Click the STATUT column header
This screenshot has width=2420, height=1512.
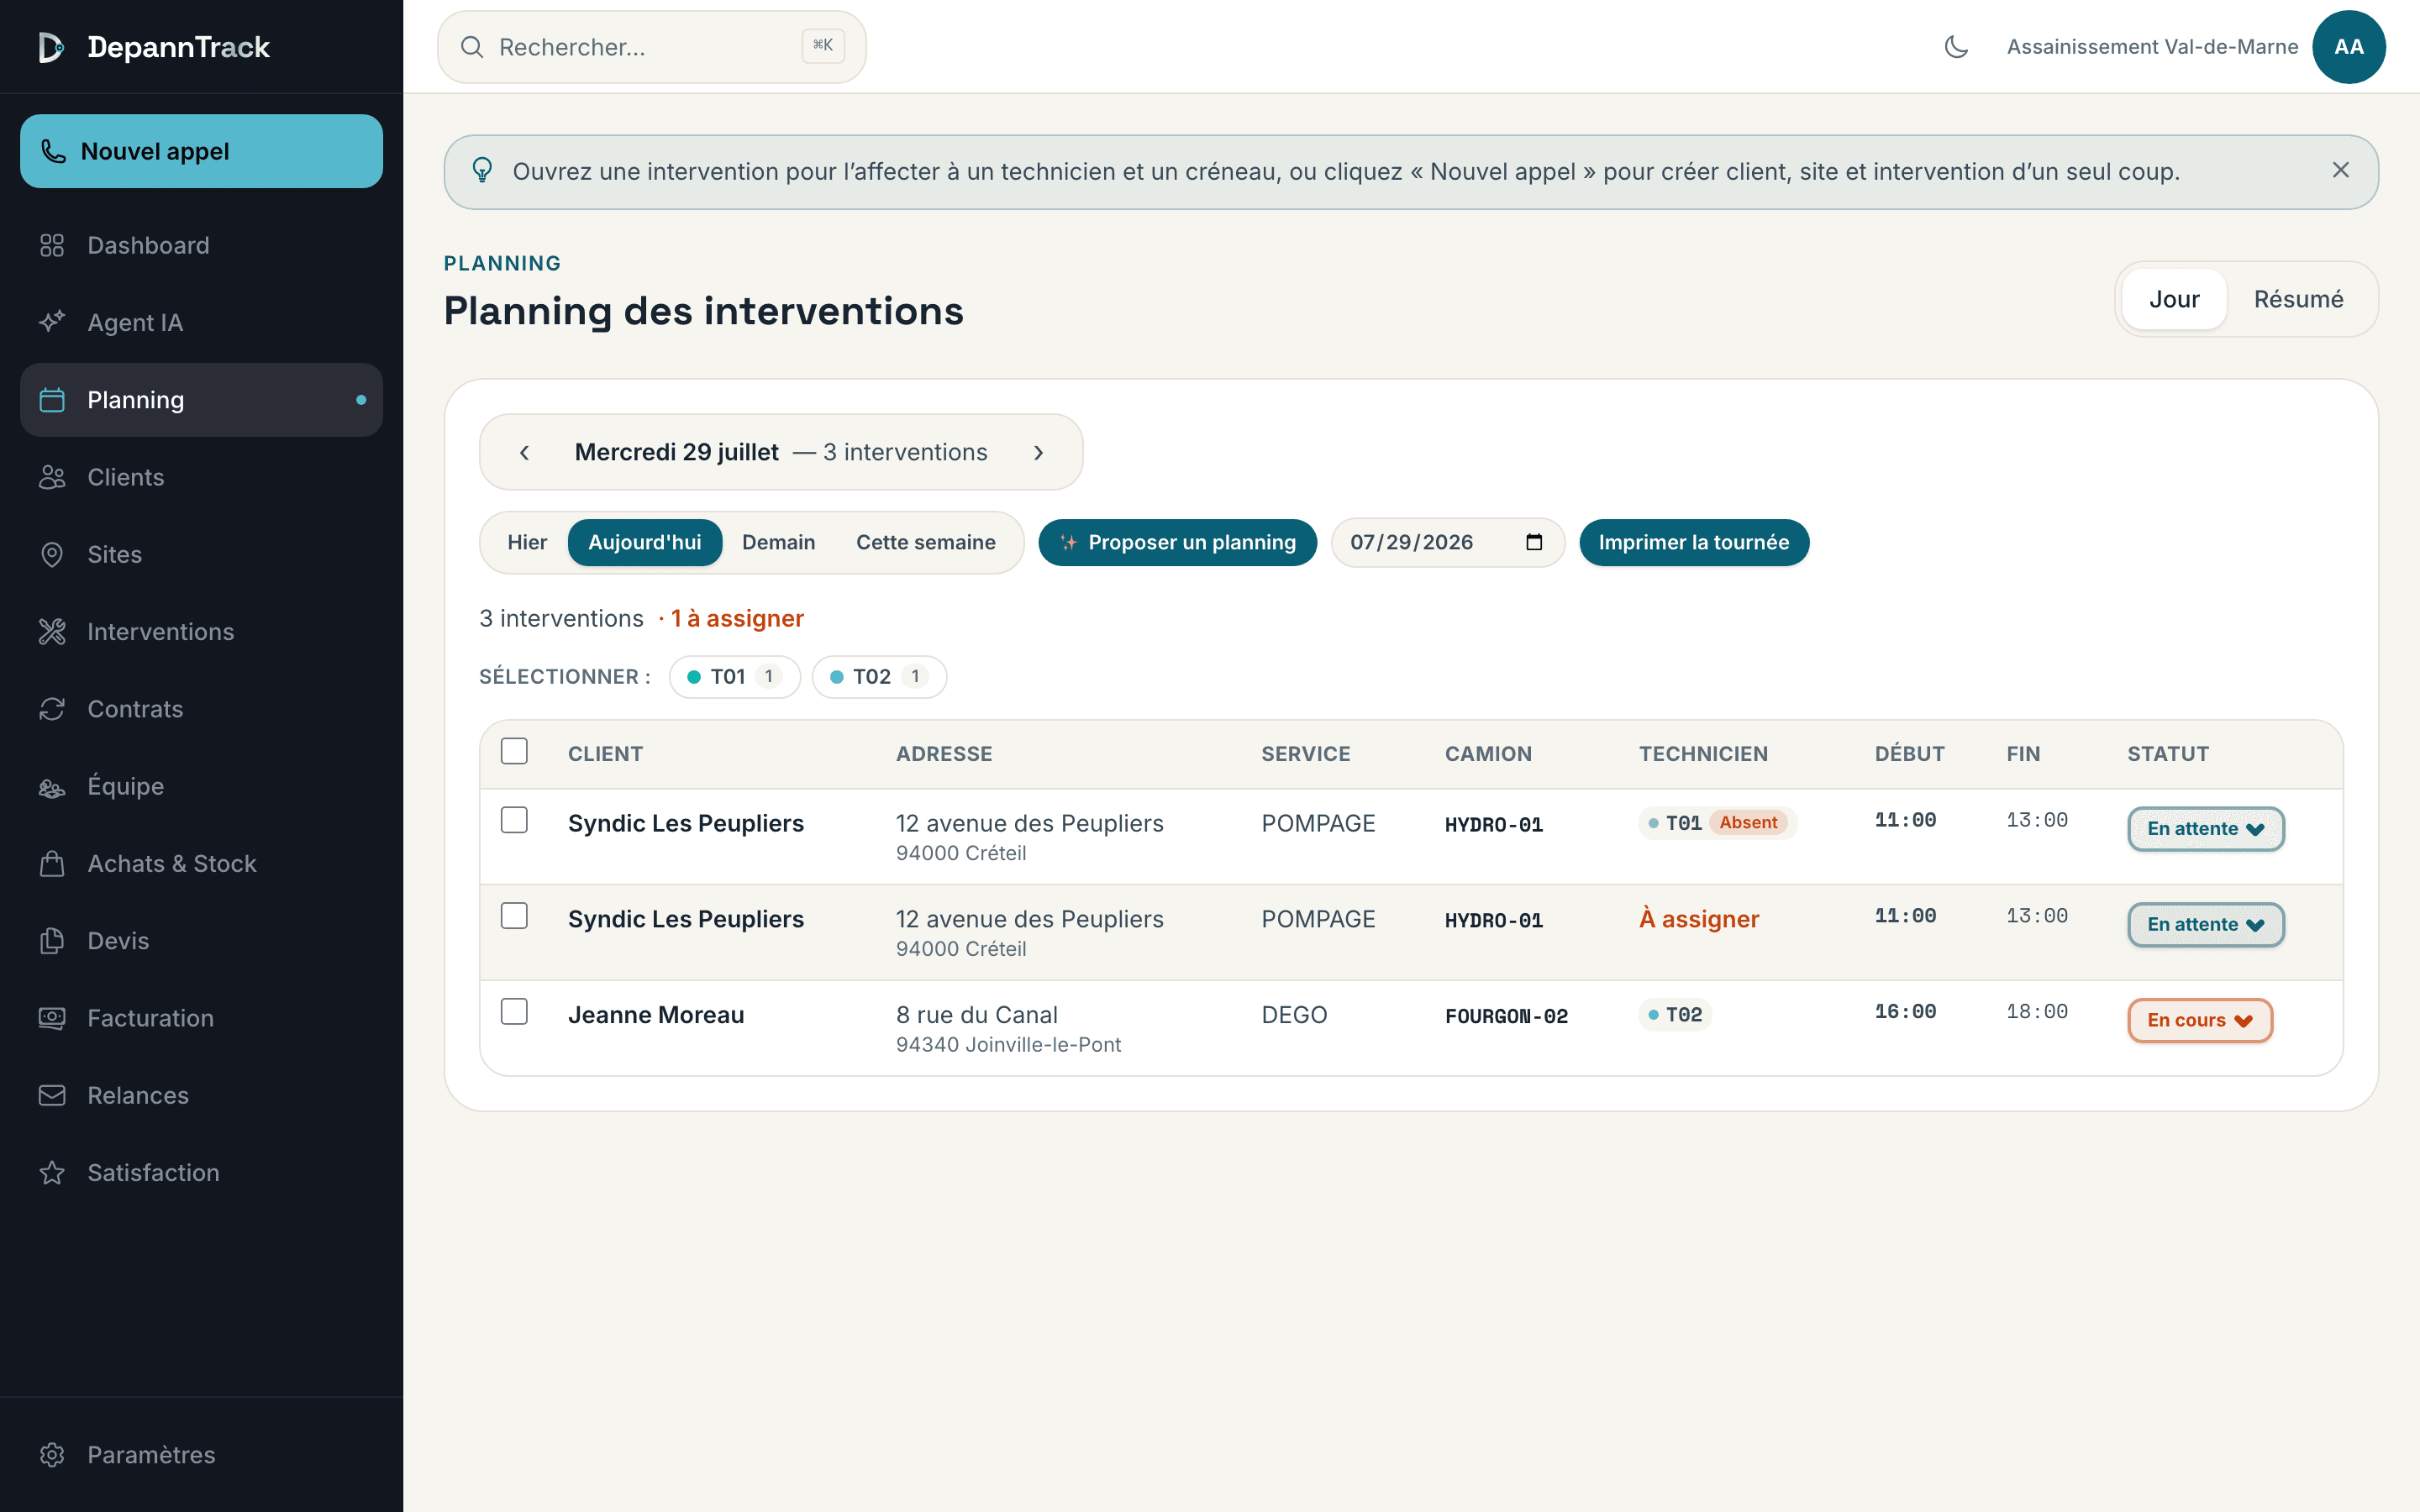coord(2168,754)
